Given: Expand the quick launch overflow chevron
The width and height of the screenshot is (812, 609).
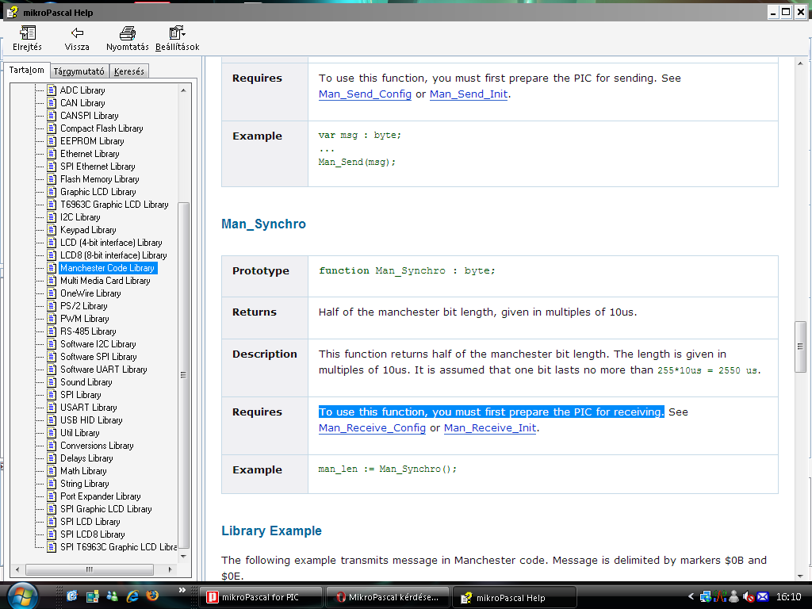Looking at the screenshot, I should tap(182, 590).
